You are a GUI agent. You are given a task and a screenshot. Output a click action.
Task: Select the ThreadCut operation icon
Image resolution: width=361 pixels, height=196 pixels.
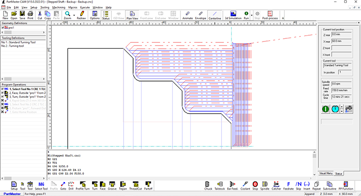[135, 185]
